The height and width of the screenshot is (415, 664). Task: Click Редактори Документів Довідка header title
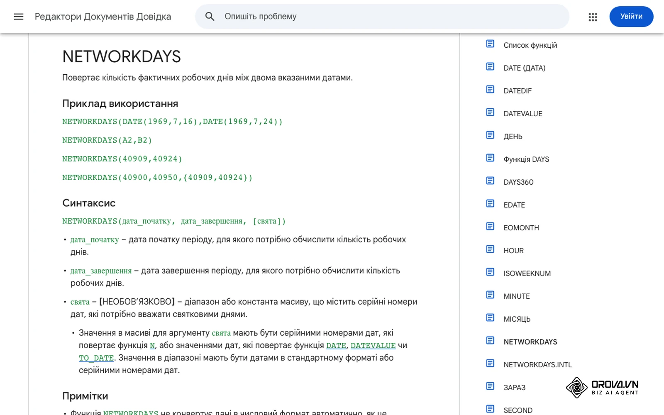point(103,17)
